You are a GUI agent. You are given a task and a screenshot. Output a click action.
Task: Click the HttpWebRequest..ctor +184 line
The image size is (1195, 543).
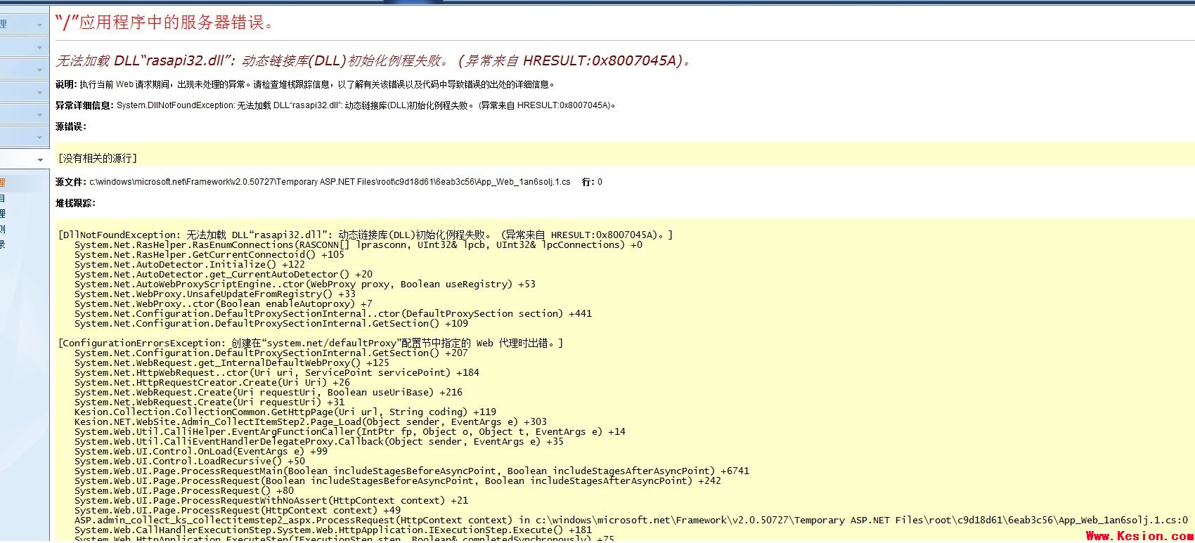click(x=277, y=373)
